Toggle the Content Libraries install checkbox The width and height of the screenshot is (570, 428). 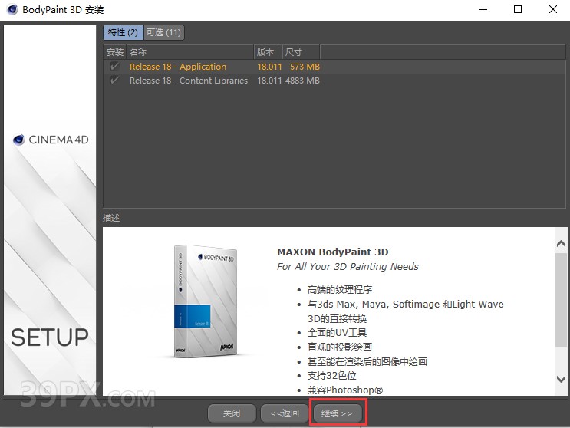coord(115,81)
